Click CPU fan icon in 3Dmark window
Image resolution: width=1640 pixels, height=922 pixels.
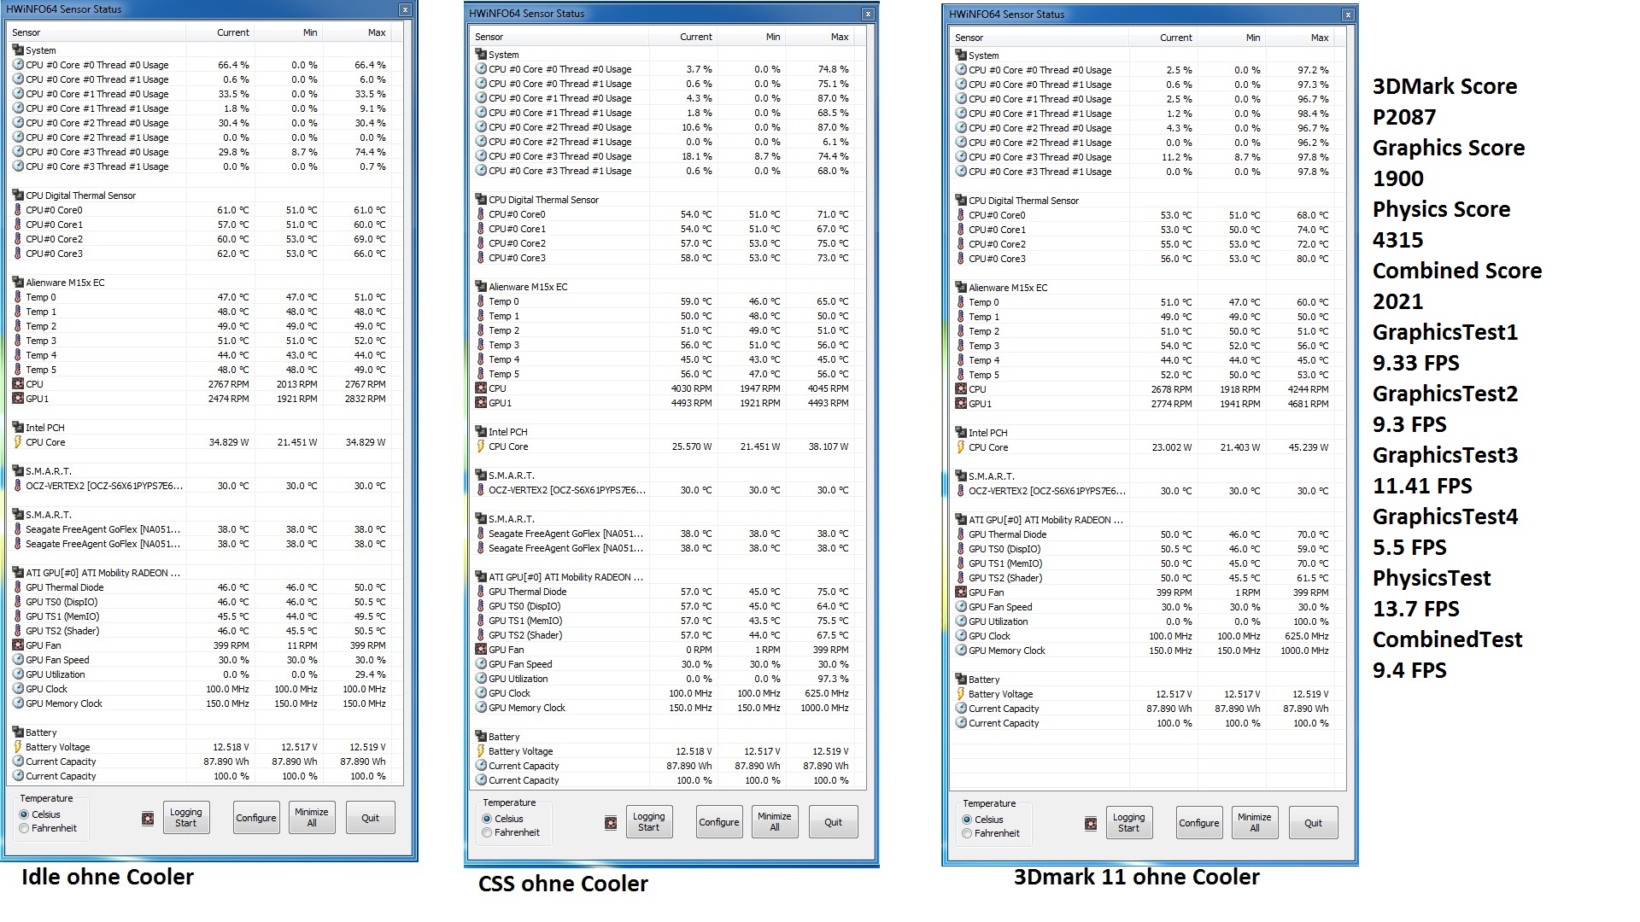click(x=961, y=389)
